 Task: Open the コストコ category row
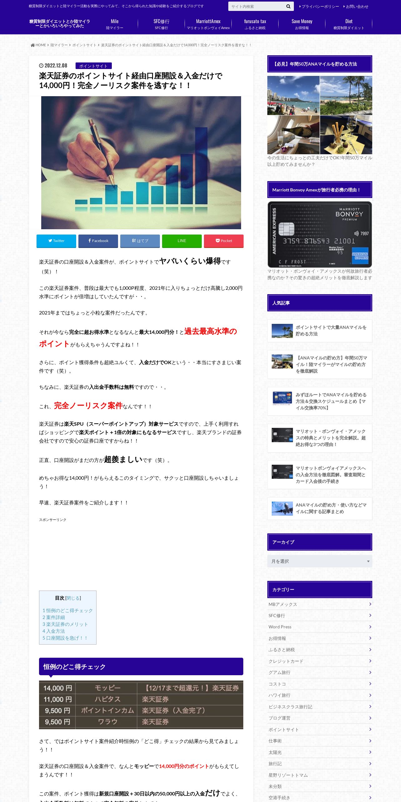coord(319,684)
